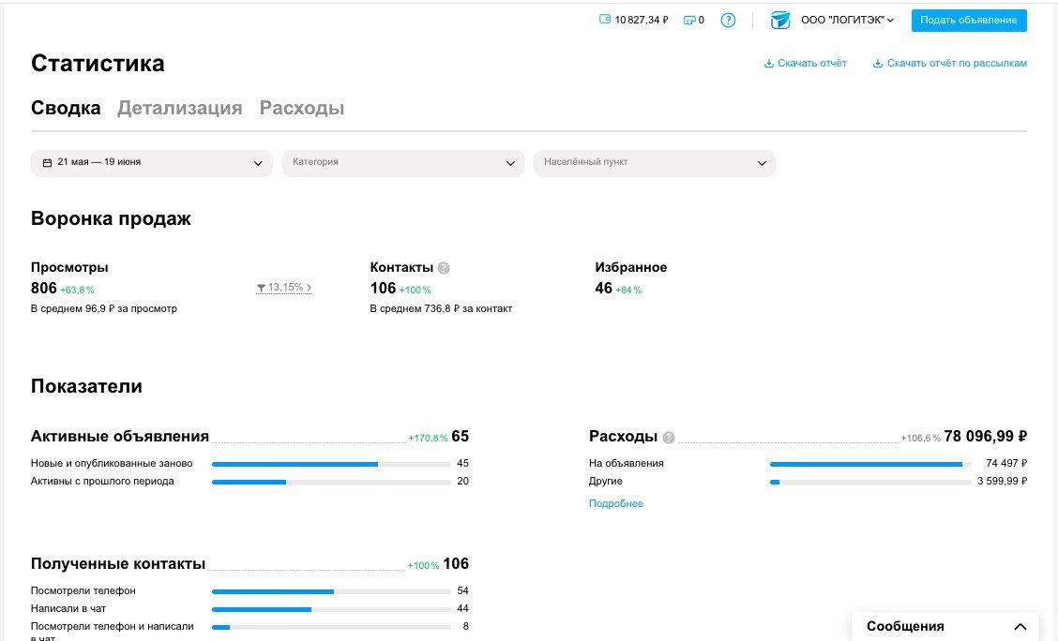Open the bonus counter icon showing 0
Viewport: 1058px width, 641px height.
pos(688,21)
